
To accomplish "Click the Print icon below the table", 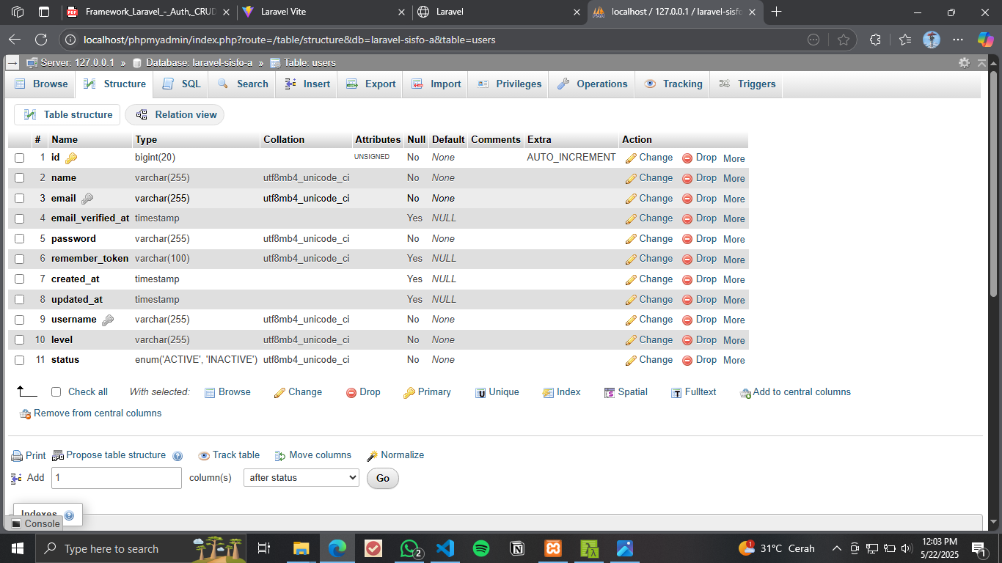I will tap(17, 456).
